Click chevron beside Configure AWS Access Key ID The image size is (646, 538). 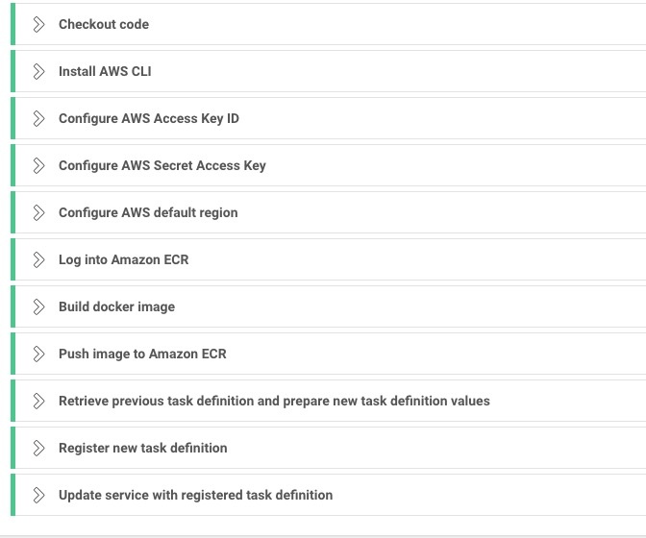pos(38,118)
